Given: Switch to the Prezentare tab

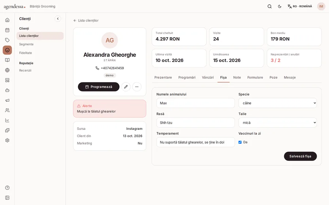Looking at the screenshot, I should 163,77.
